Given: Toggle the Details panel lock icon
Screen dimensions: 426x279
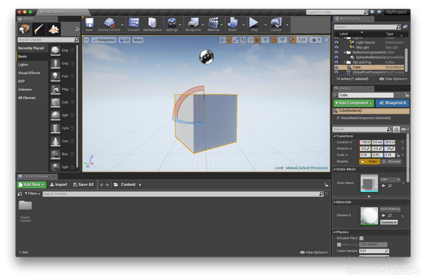Looking at the screenshot, I should click(x=407, y=95).
